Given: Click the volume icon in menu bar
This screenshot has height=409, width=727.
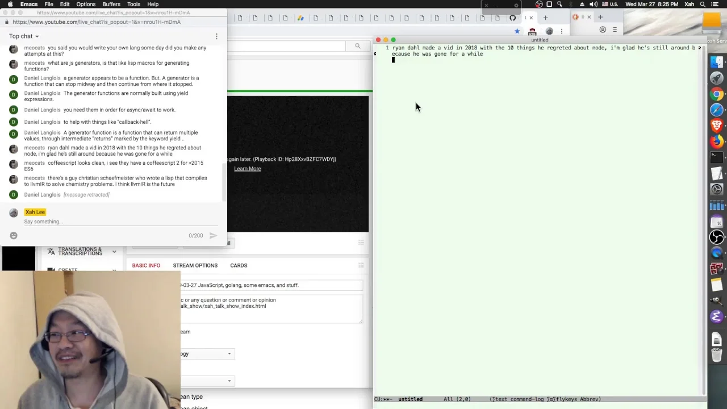Looking at the screenshot, I should point(593,4).
